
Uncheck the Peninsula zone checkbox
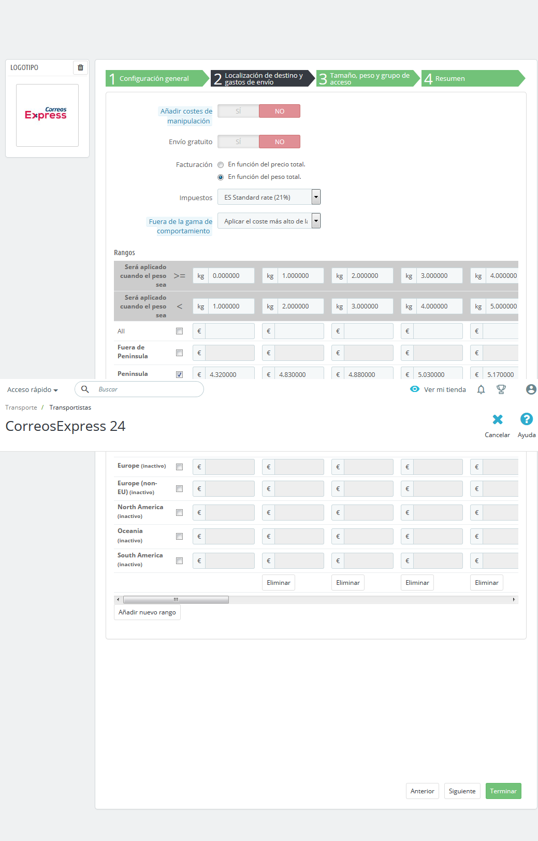click(179, 374)
